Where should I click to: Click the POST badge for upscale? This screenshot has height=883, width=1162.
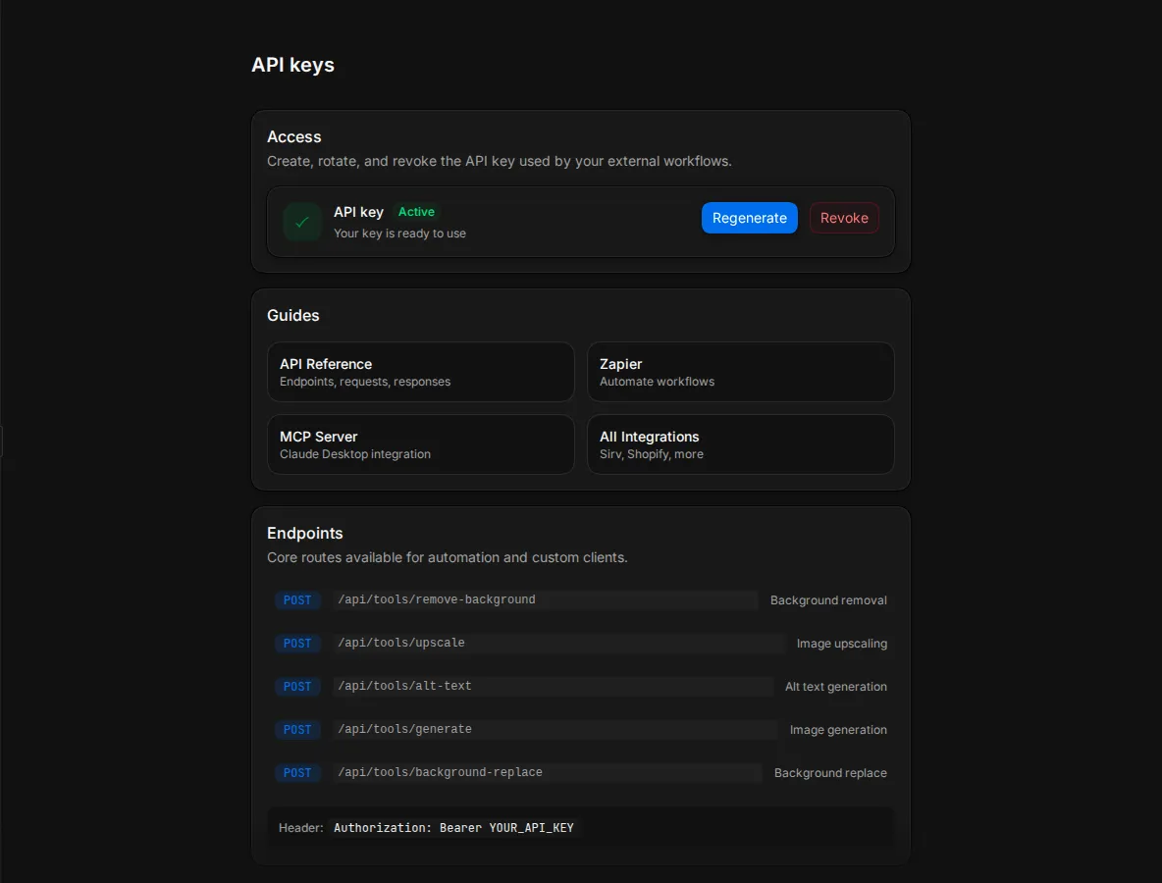click(297, 643)
